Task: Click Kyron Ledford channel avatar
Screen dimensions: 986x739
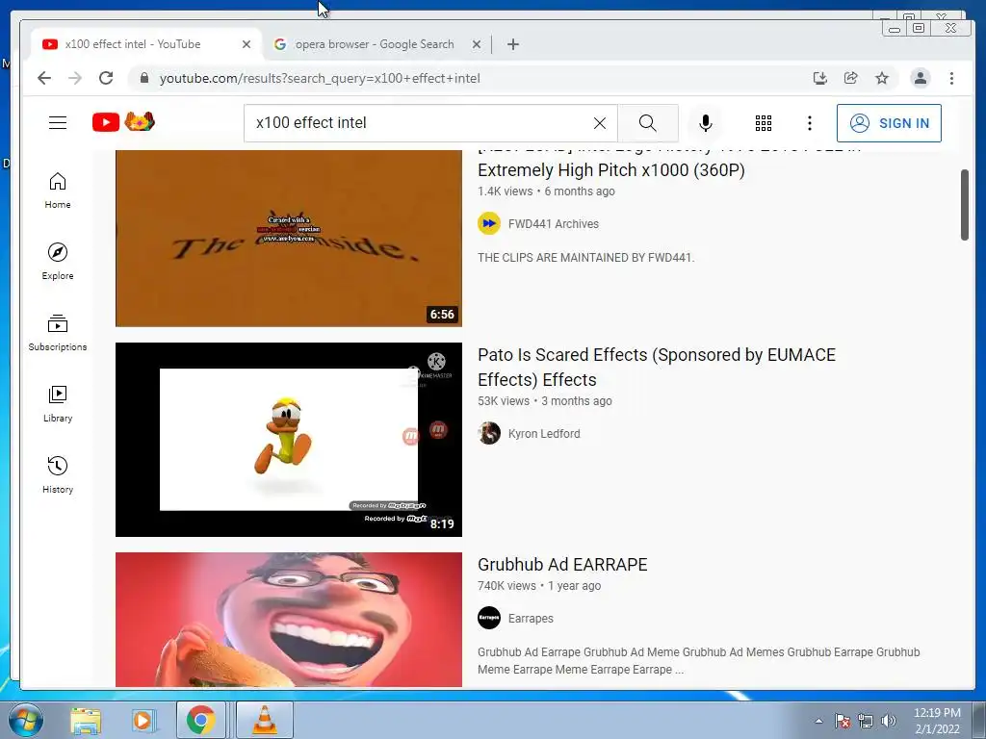Action: point(489,434)
